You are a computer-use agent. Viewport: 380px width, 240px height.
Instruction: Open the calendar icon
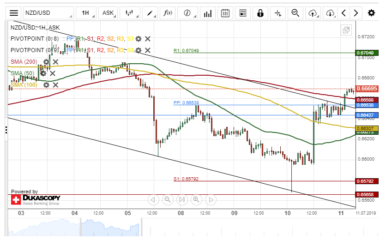(225, 13)
